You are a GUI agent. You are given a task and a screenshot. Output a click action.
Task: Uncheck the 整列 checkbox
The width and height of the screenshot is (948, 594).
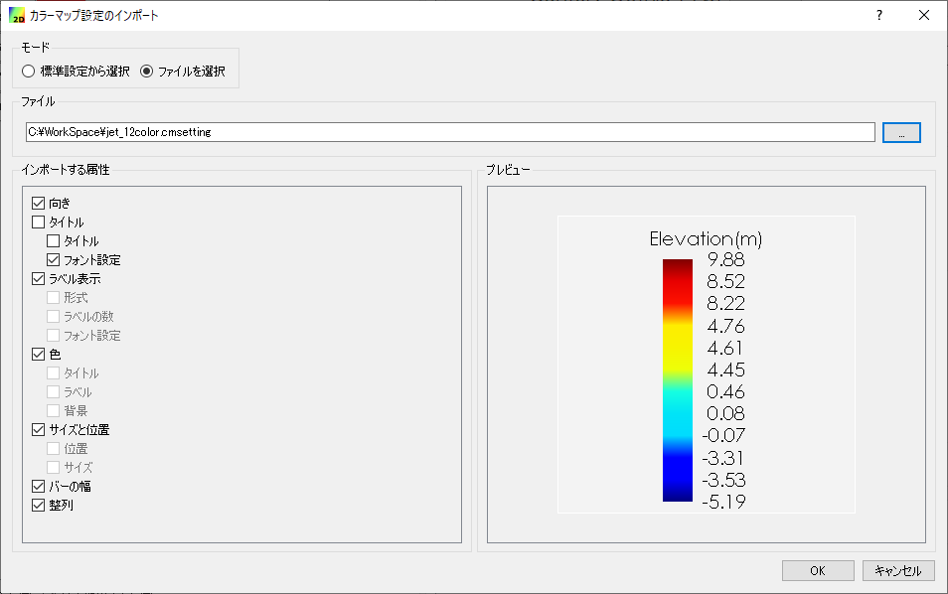point(38,505)
